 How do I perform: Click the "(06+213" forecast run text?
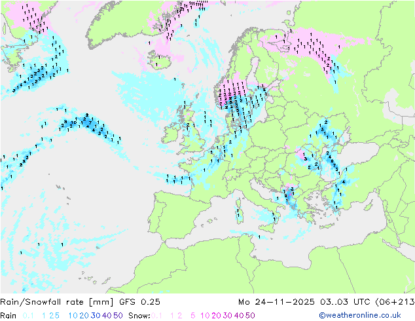click(x=395, y=302)
